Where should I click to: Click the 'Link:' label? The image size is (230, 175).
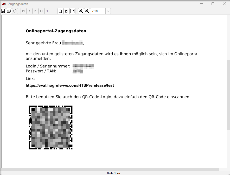(x=30, y=79)
